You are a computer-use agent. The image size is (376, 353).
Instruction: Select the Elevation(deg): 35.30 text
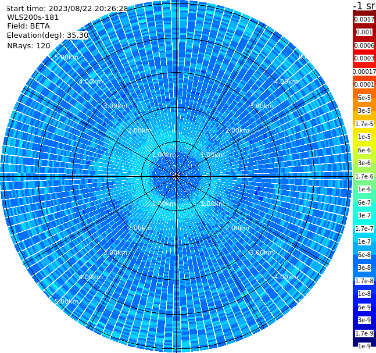[48, 35]
